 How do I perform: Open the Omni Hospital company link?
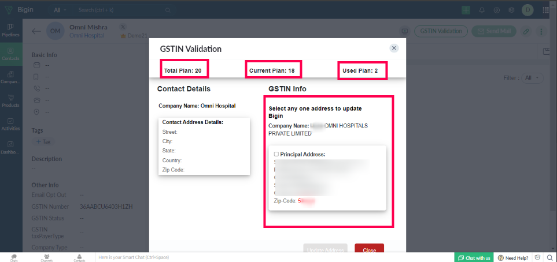click(x=87, y=35)
